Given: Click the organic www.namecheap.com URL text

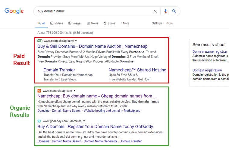Looking at the screenshot, I should click(x=57, y=91).
